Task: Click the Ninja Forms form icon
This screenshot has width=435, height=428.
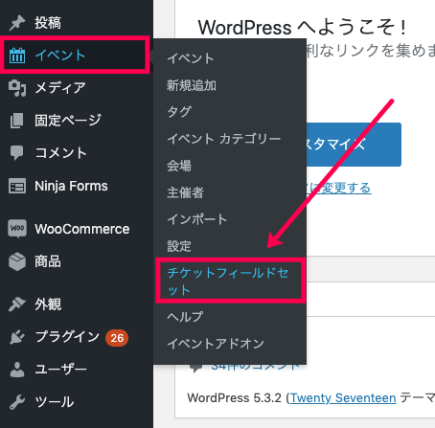Action: point(17,186)
